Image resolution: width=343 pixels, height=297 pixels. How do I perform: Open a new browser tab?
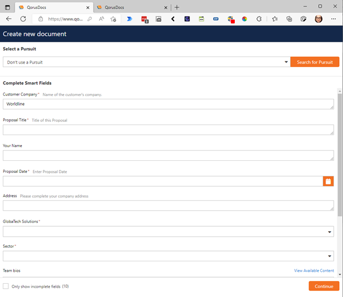coord(177,8)
